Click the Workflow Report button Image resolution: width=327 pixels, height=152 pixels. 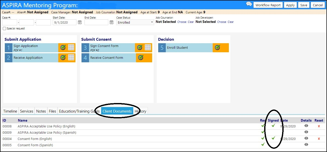point(268,5)
